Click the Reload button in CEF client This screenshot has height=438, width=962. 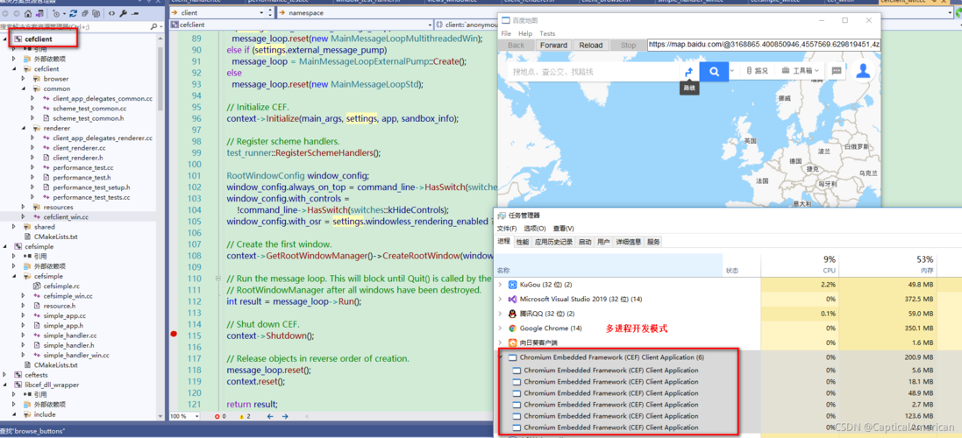click(591, 46)
